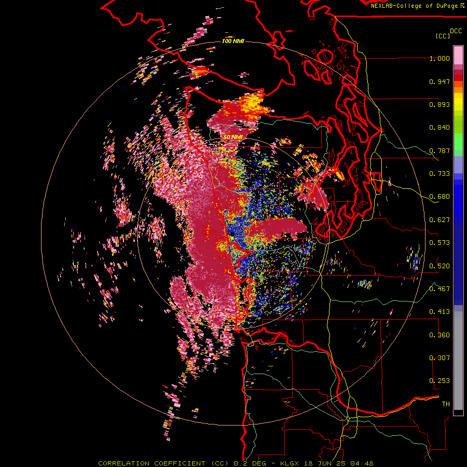
Task: Click the 1.000 legend value
Action: click(439, 58)
